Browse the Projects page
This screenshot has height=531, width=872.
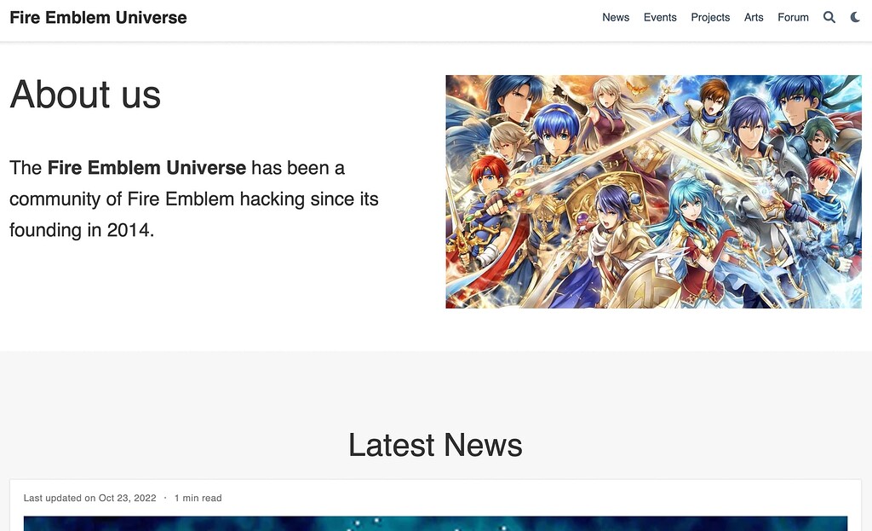[709, 17]
